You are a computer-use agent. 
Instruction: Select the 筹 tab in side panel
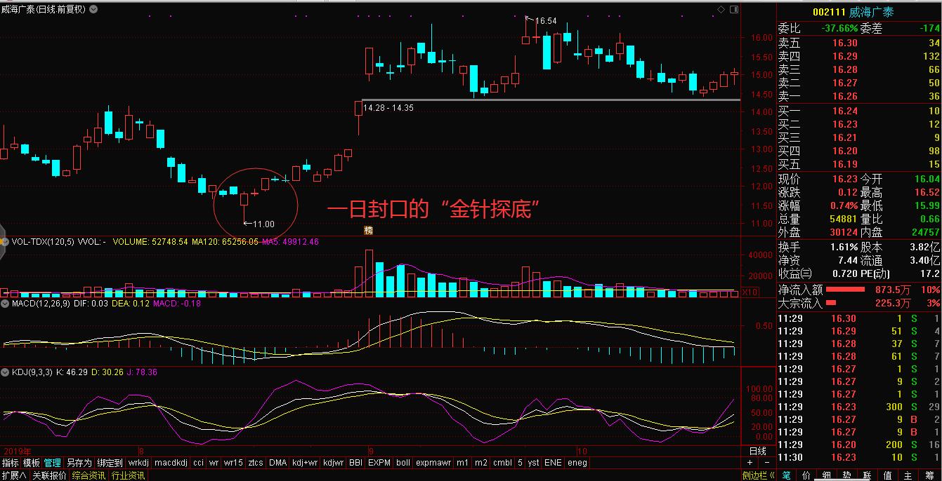(929, 475)
